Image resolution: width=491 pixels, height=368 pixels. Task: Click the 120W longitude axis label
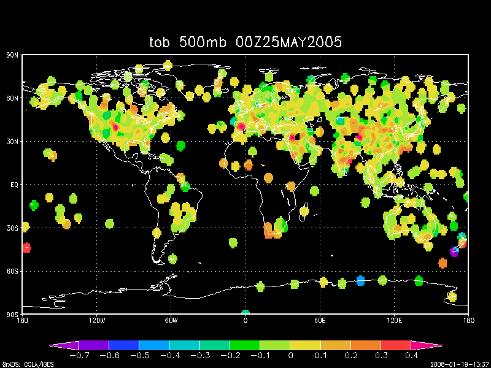[97, 321]
